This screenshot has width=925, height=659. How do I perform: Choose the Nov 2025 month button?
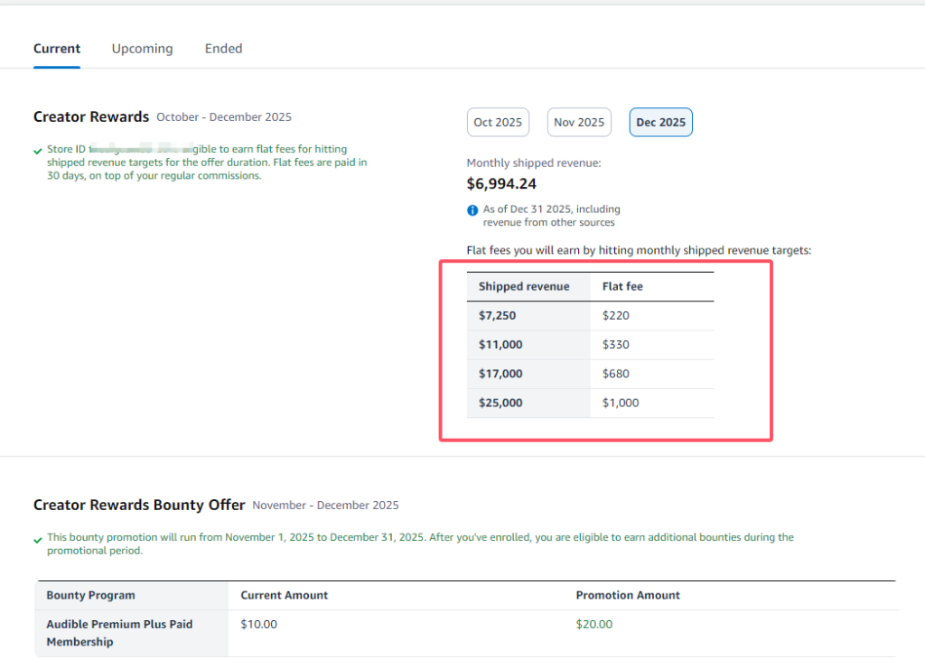tap(579, 123)
